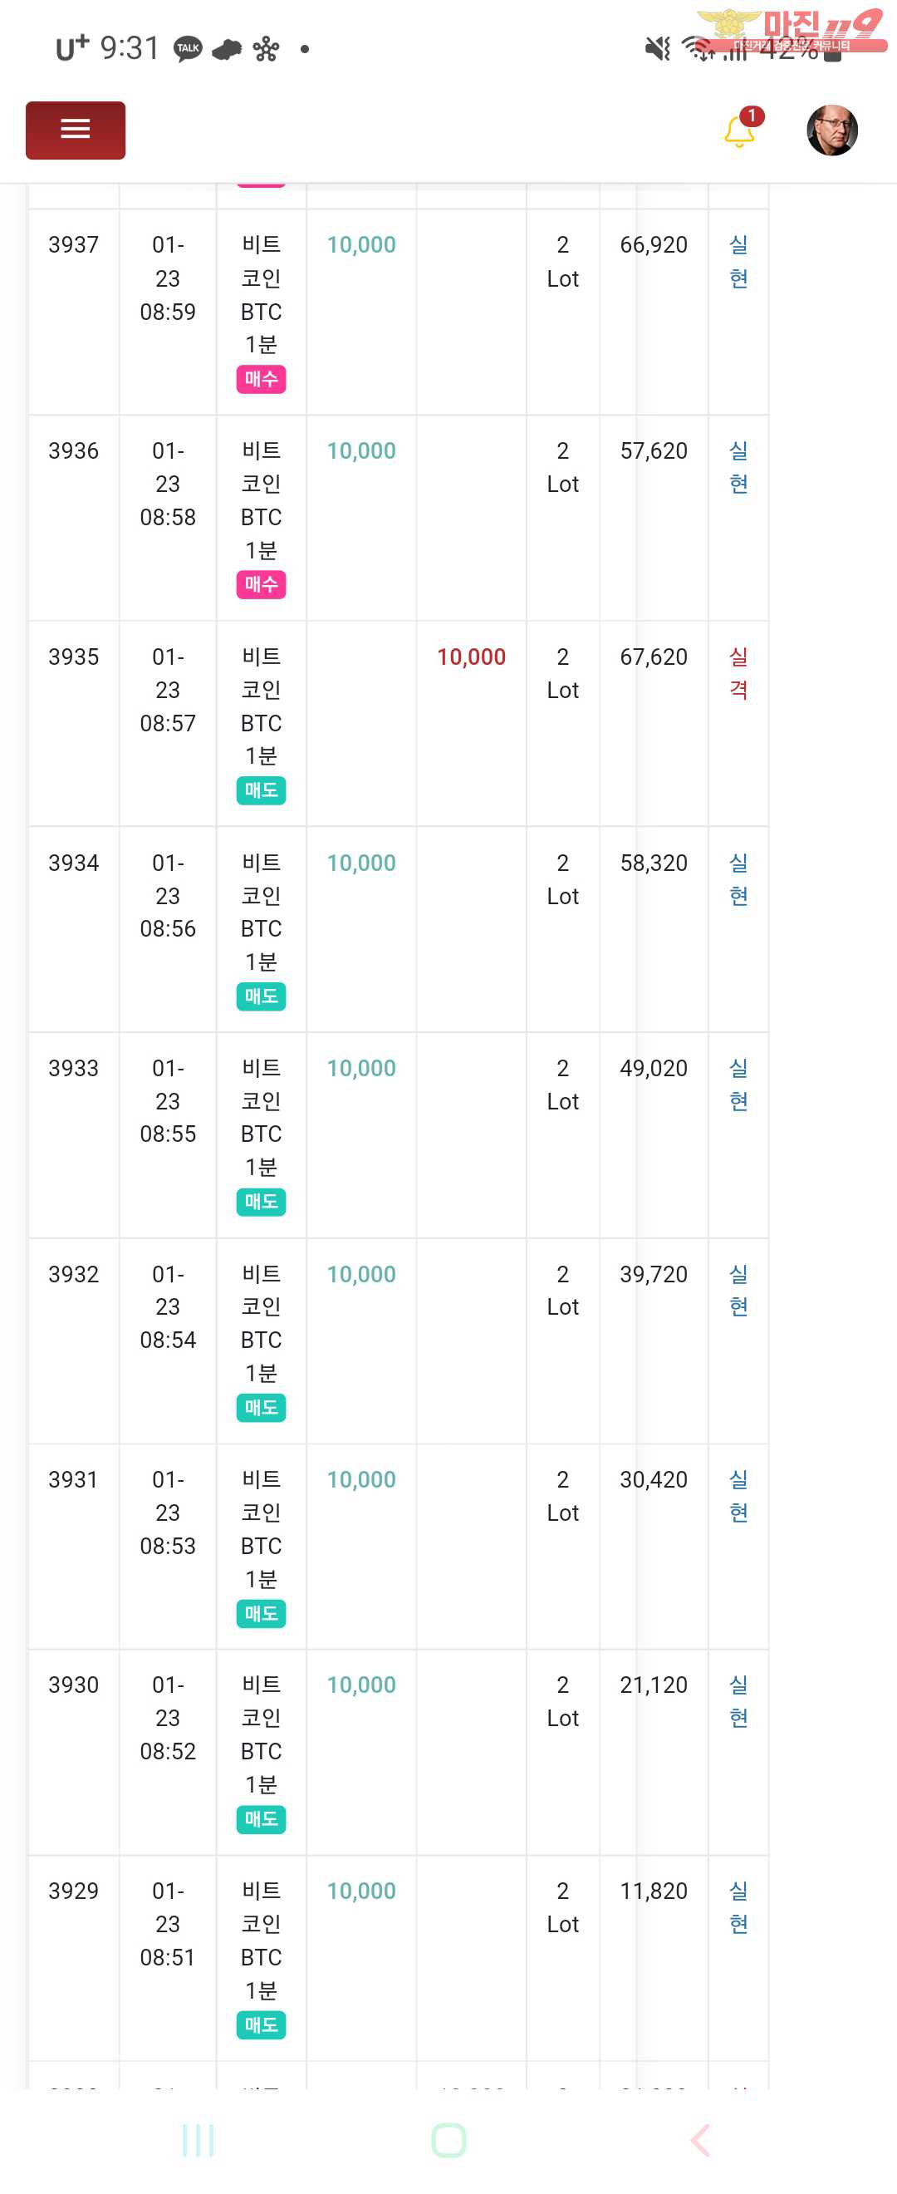This screenshot has height=2194, width=897.
Task: Click the 마진119 watermark logo
Action: pyautogui.click(x=790, y=31)
